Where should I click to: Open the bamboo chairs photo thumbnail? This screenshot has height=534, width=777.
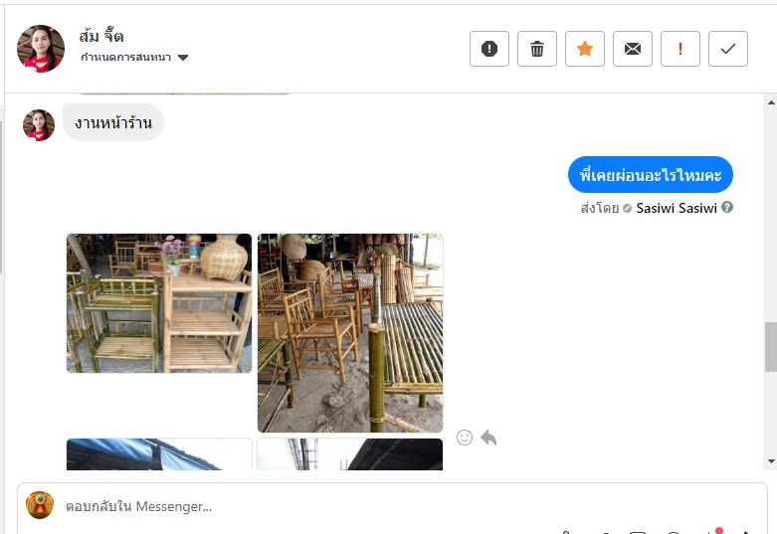(x=350, y=333)
